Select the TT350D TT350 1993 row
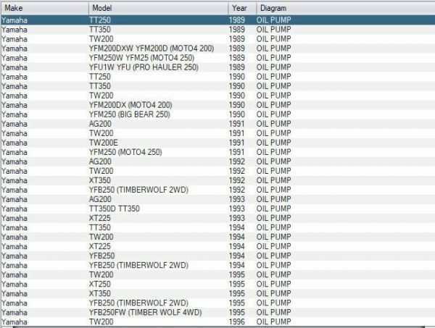 217,209
